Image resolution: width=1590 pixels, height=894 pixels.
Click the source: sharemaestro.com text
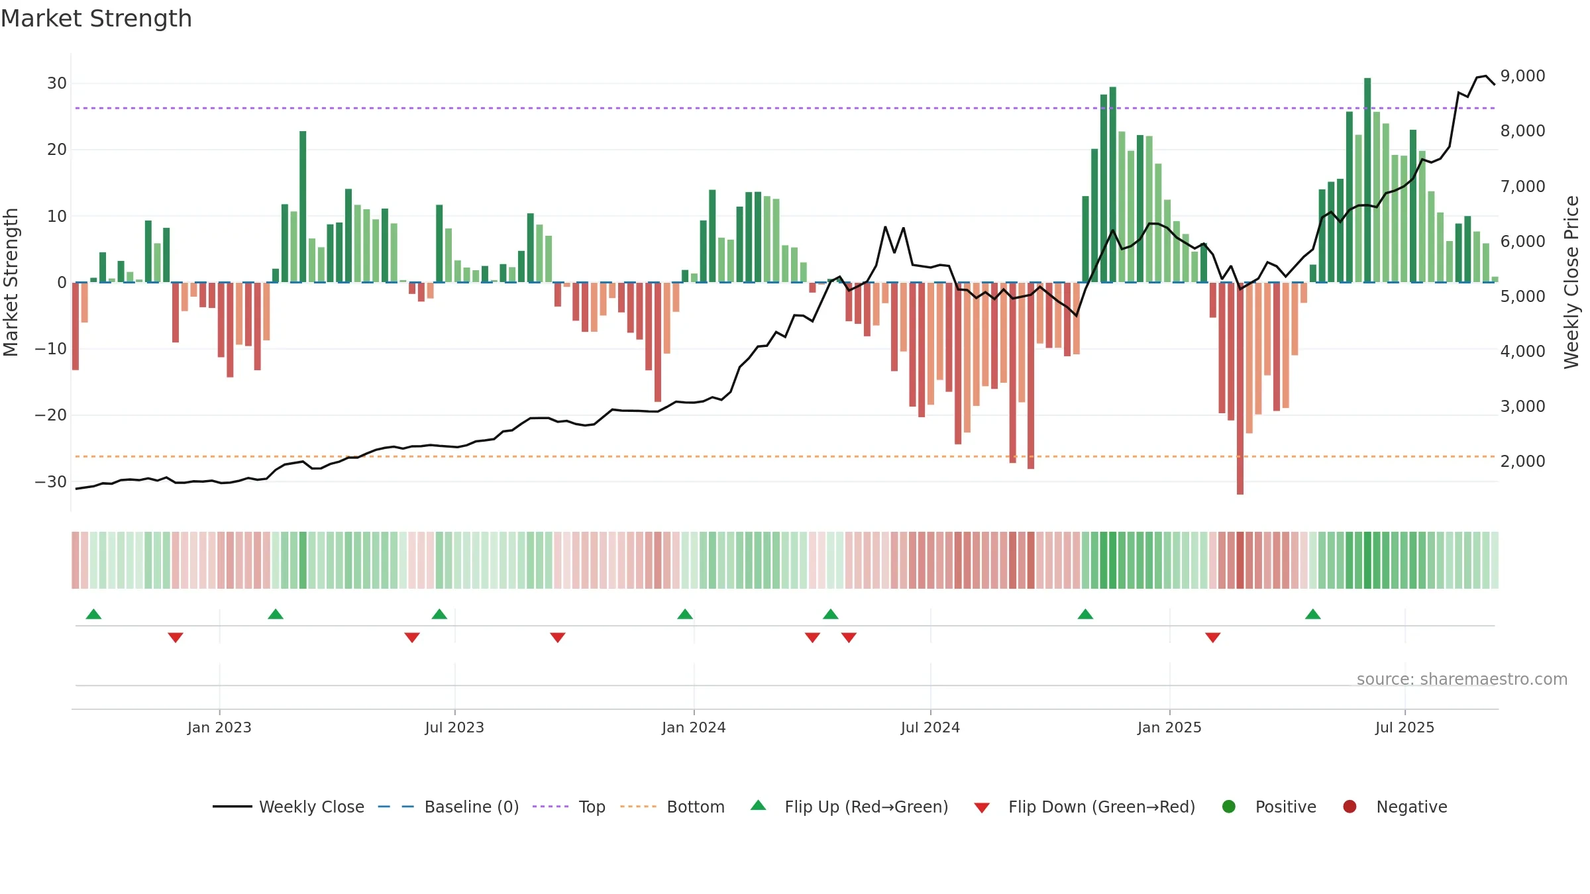click(x=1462, y=679)
